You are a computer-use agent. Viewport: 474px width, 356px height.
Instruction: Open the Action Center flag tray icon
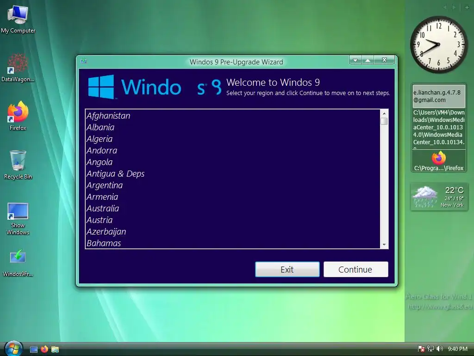[421, 349]
